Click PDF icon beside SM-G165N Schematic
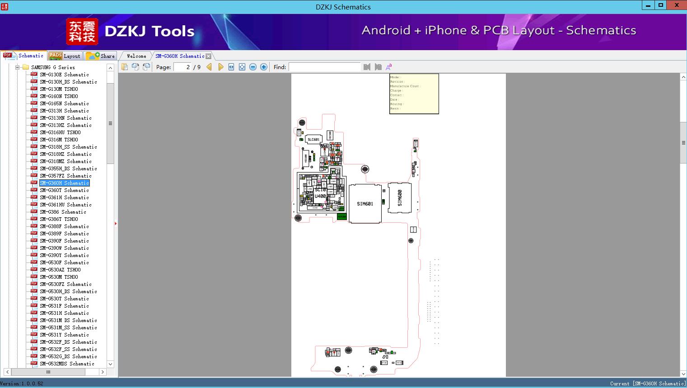687x388 pixels. coord(34,103)
